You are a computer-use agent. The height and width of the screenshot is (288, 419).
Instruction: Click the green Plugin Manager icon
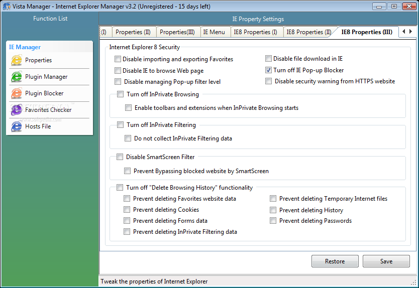(16, 77)
